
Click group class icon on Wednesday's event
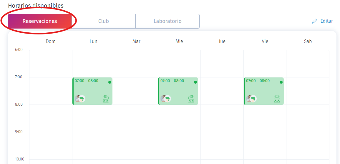click(x=191, y=99)
